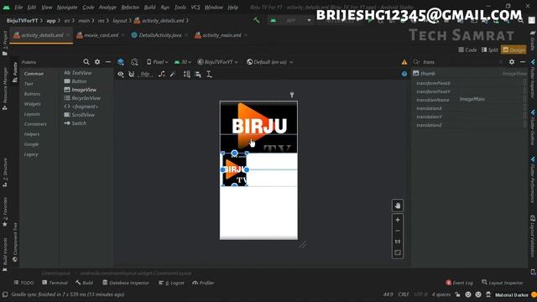Open the Build menu
Screen dimensions: 537x302
pos(149,8)
